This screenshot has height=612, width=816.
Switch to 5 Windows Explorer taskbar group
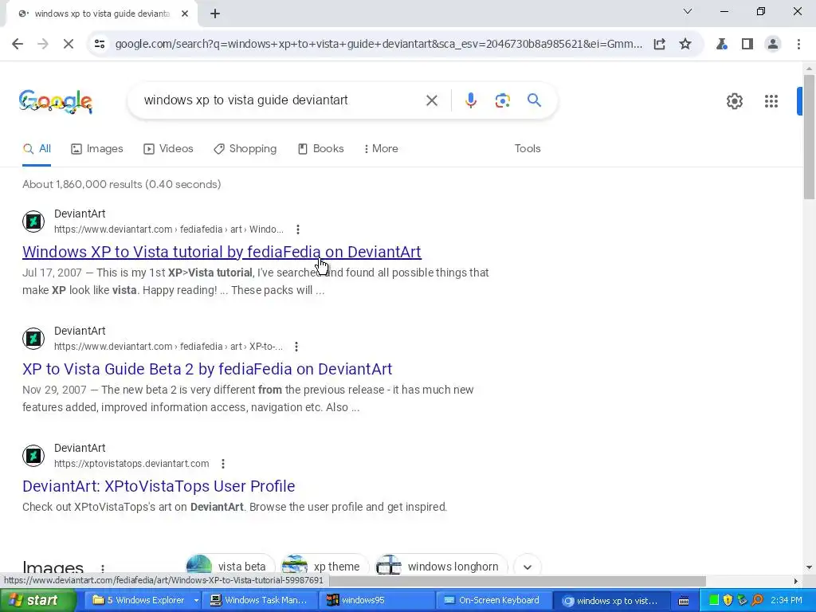pos(138,601)
